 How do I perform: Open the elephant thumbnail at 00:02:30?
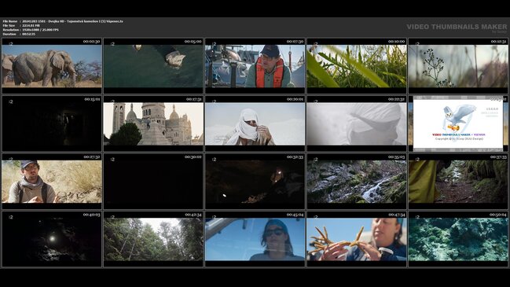52,66
